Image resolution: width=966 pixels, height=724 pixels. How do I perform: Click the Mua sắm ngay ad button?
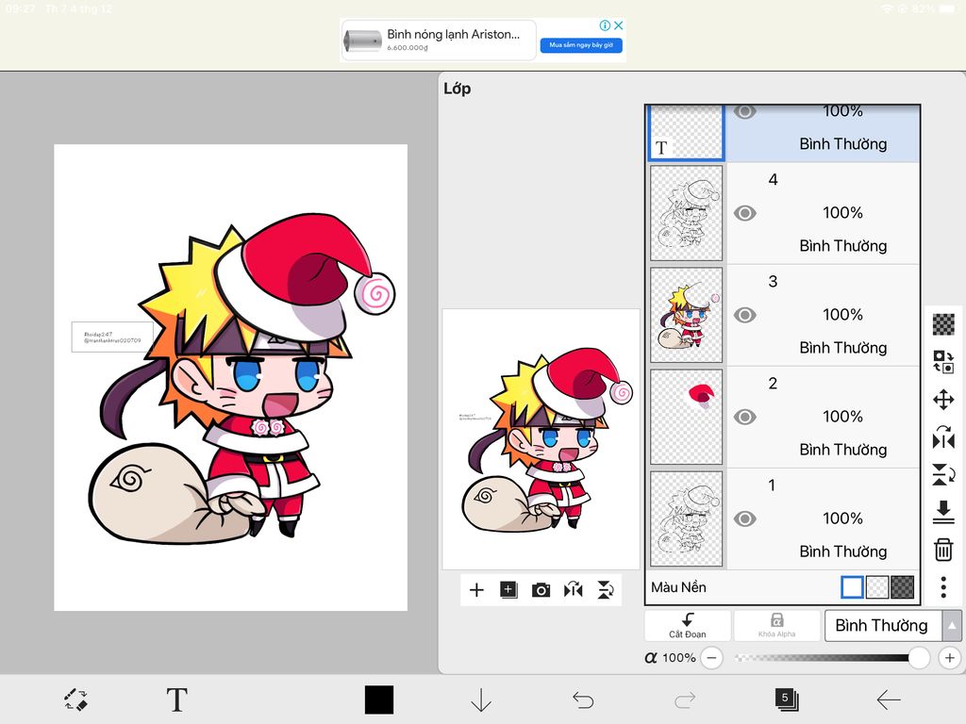click(x=581, y=45)
